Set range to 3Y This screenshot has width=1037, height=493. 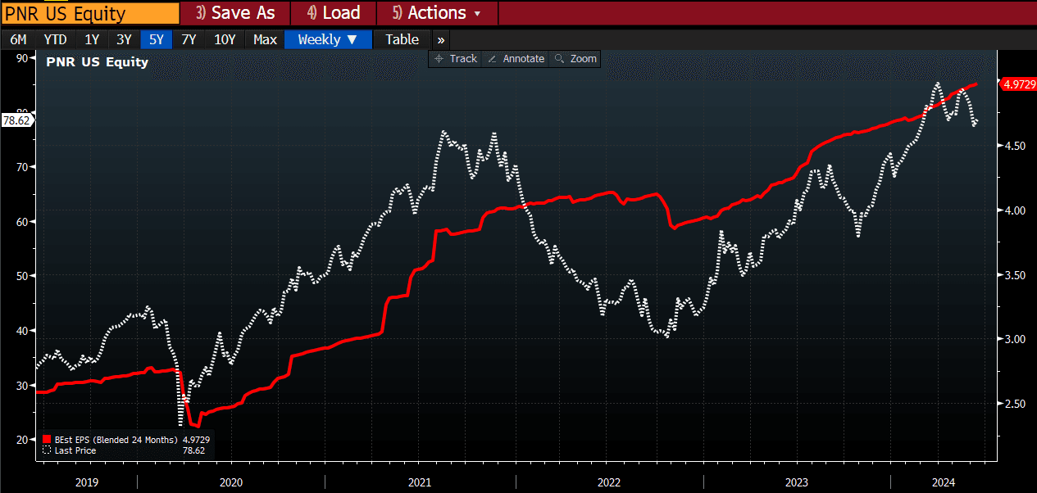tap(124, 39)
